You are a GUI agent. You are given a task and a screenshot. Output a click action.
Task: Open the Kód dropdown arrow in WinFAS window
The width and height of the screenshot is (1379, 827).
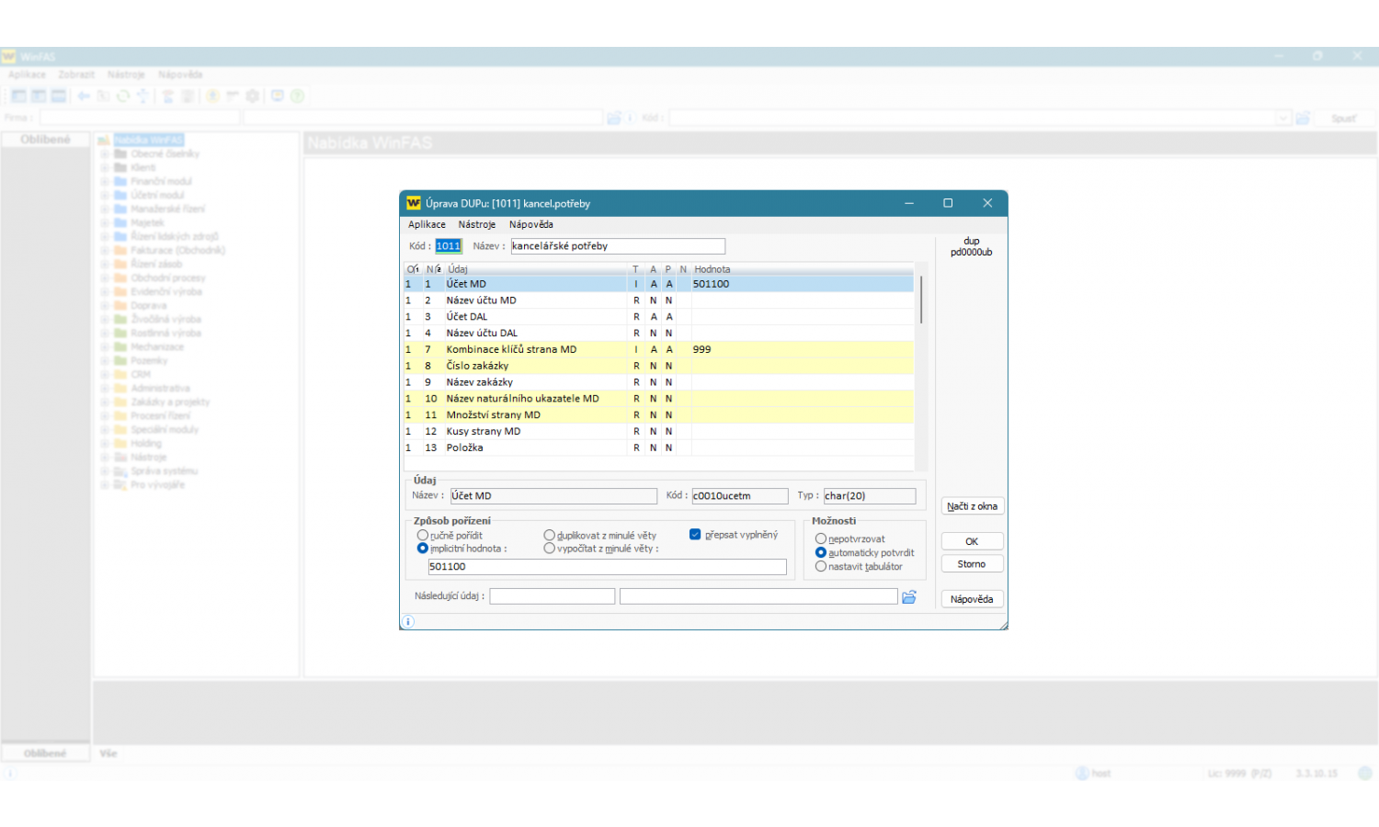(x=1283, y=118)
